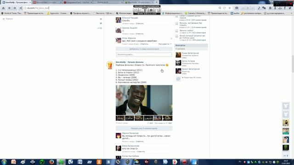This screenshot has height=165, width=294.
Task: Switch to the YouTube browser tab
Action: [78, 2]
